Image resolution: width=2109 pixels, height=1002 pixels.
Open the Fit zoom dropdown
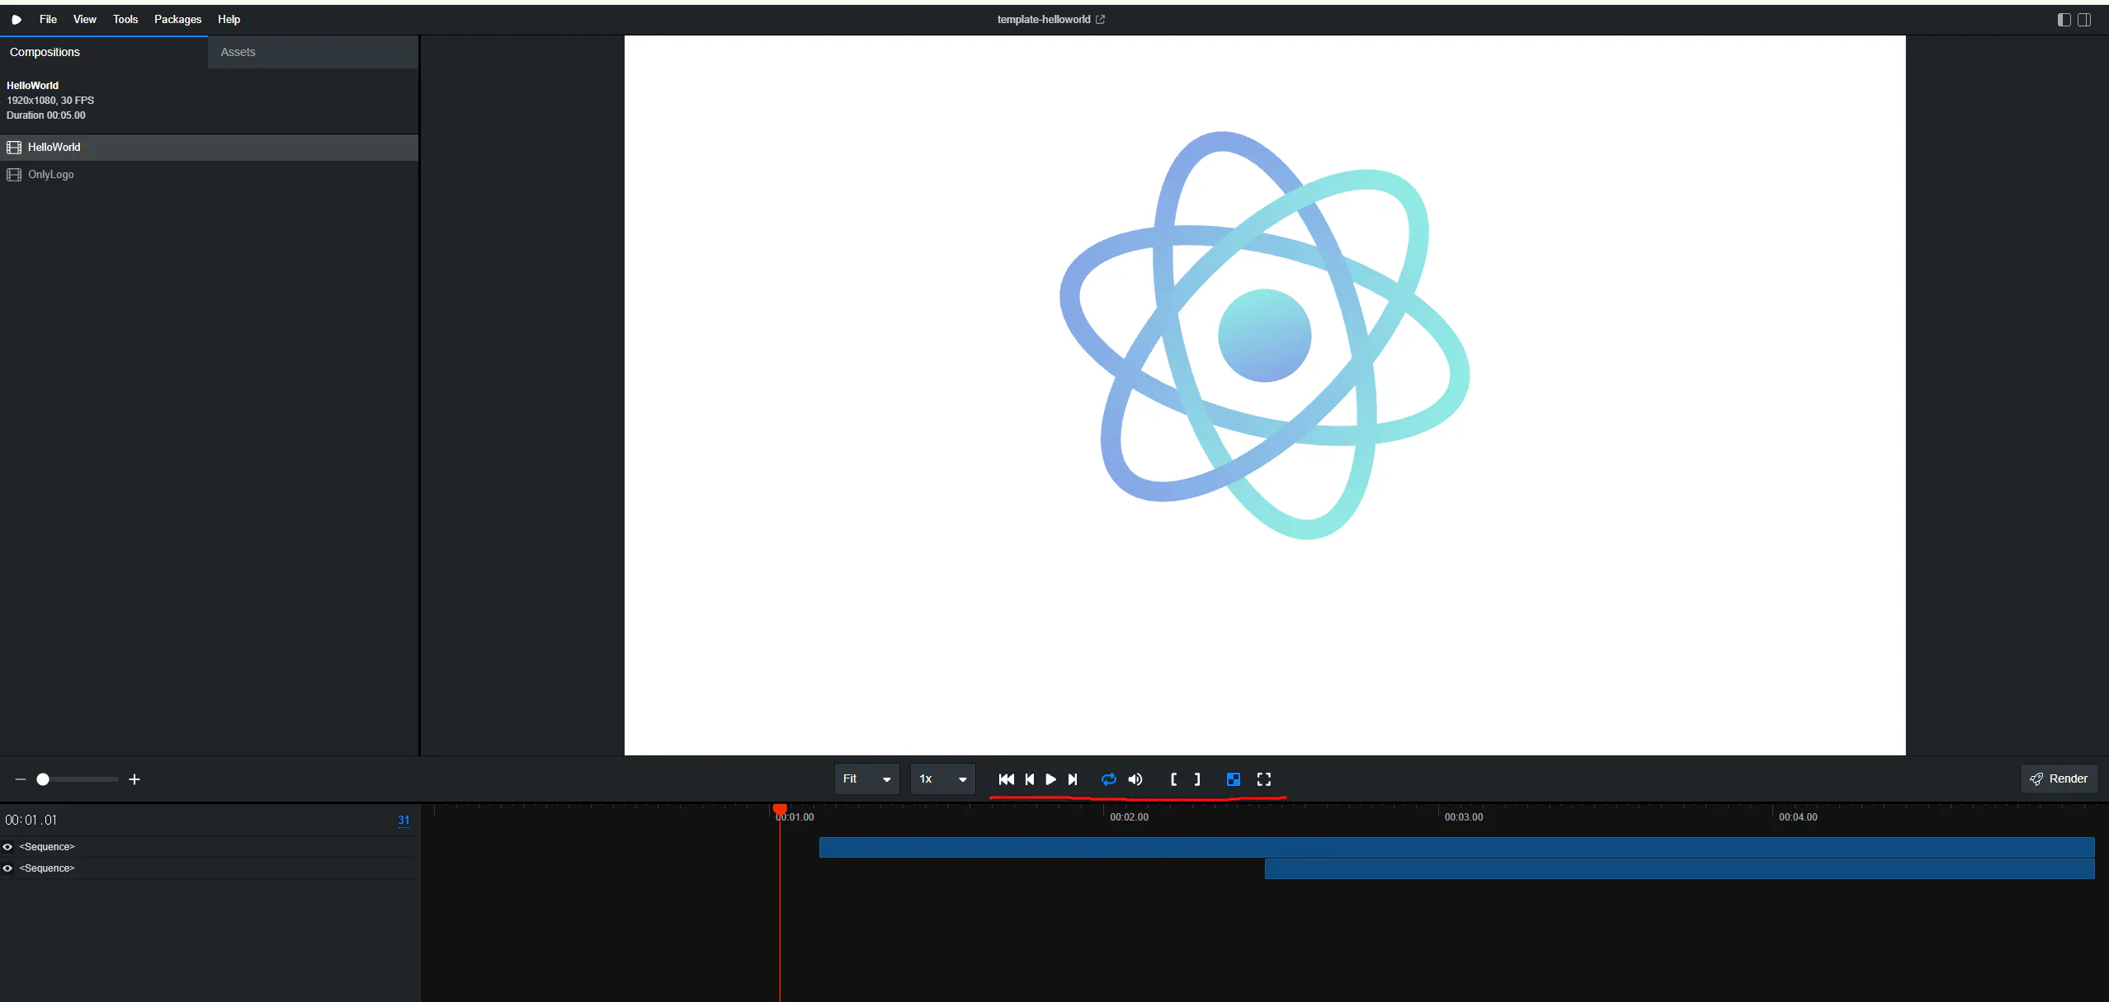[x=866, y=779]
